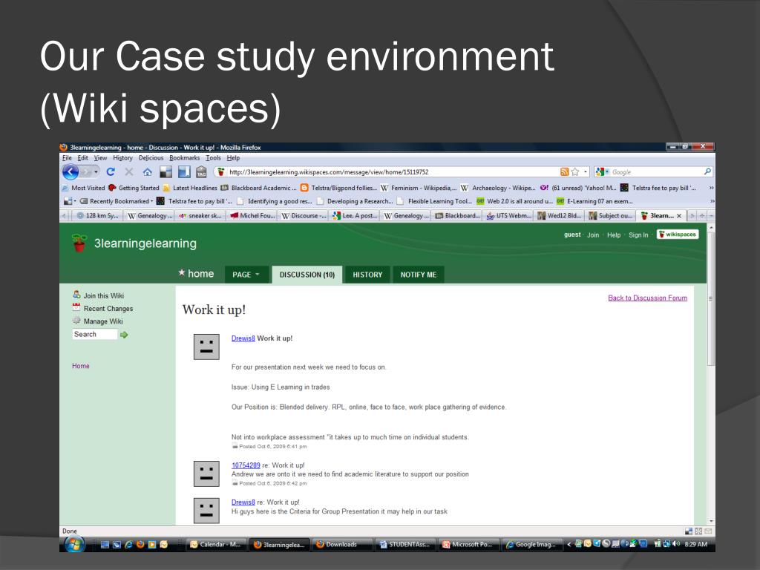Open the Bookmarks menu
Image resolution: width=760 pixels, height=570 pixels.
pyautogui.click(x=185, y=158)
